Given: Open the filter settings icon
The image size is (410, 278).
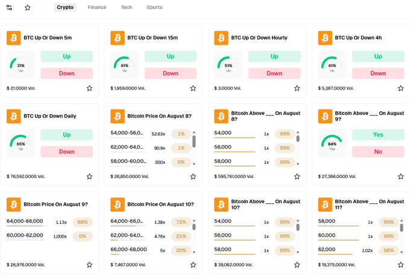Looking at the screenshot, I should pyautogui.click(x=9, y=8).
